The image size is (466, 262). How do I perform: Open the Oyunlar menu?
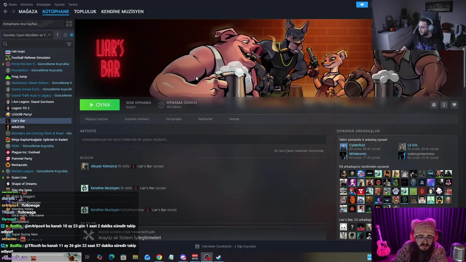pyautogui.click(x=59, y=4)
